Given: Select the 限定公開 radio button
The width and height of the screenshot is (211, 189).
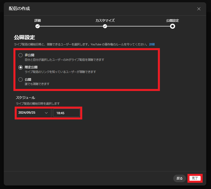Looking at the screenshot, I should click(20, 67).
